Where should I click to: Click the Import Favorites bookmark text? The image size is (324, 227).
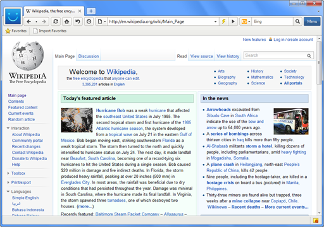53,31
